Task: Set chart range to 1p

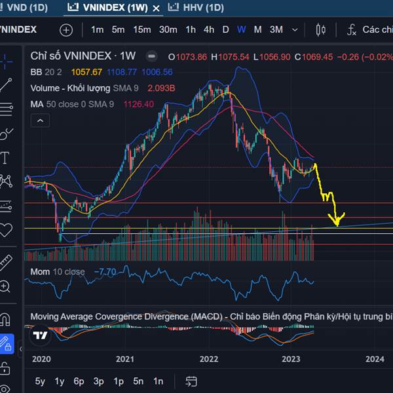Action: pyautogui.click(x=119, y=381)
